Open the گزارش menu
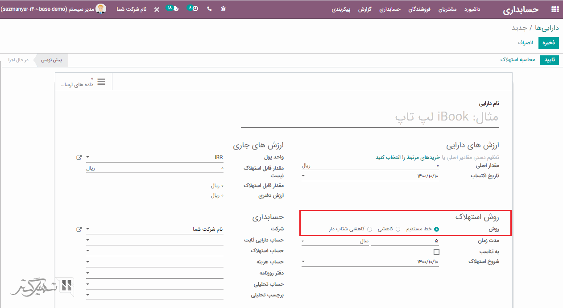563x308 pixels. pyautogui.click(x=365, y=9)
